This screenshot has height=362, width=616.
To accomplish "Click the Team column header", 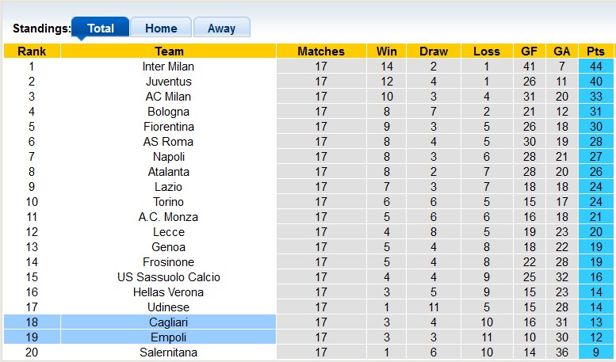I will click(169, 51).
